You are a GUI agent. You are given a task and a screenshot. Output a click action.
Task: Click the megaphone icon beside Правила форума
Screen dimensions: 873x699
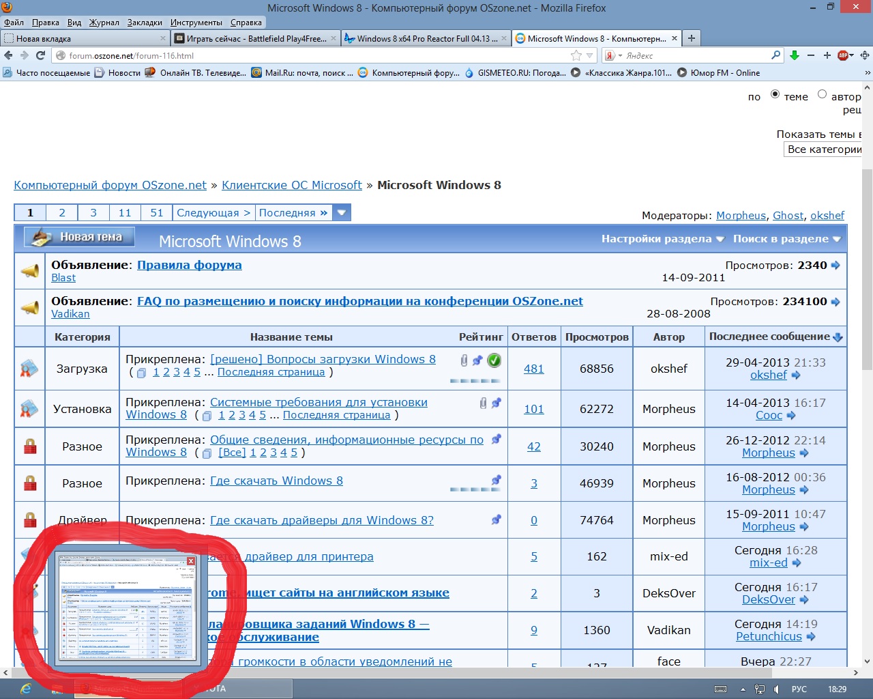[30, 271]
